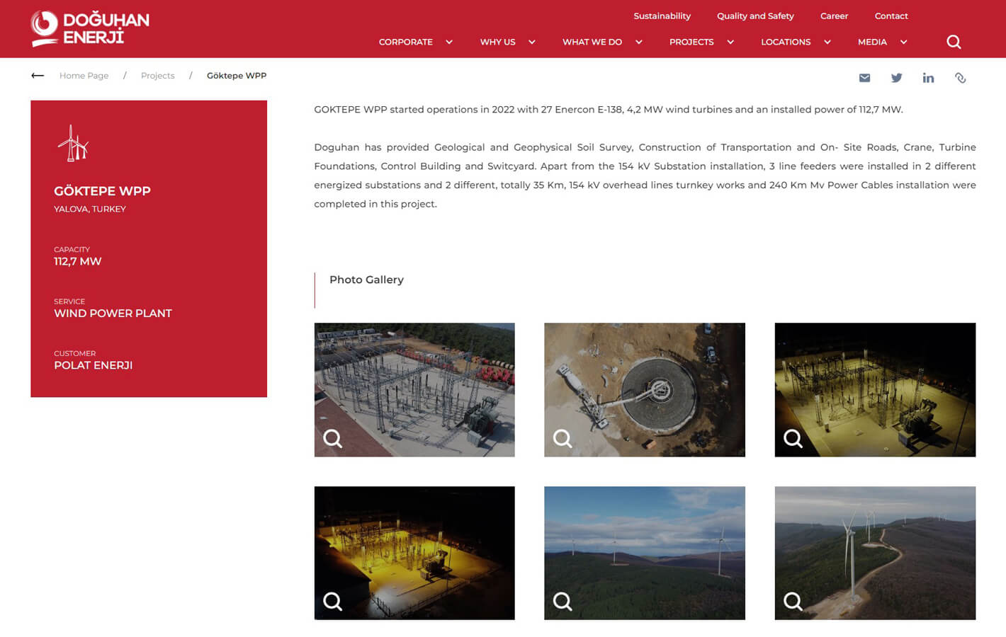1006x637 pixels.
Task: Expand What We Do menu chevron
Action: pos(639,42)
